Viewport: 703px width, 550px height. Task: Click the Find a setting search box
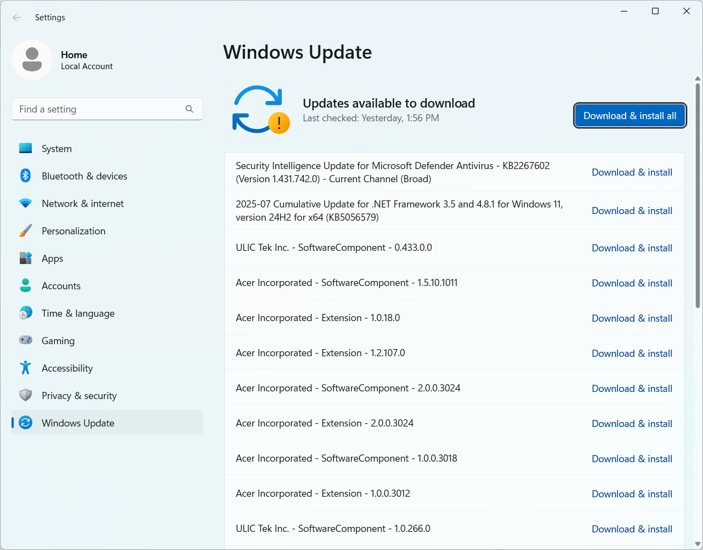click(x=107, y=109)
